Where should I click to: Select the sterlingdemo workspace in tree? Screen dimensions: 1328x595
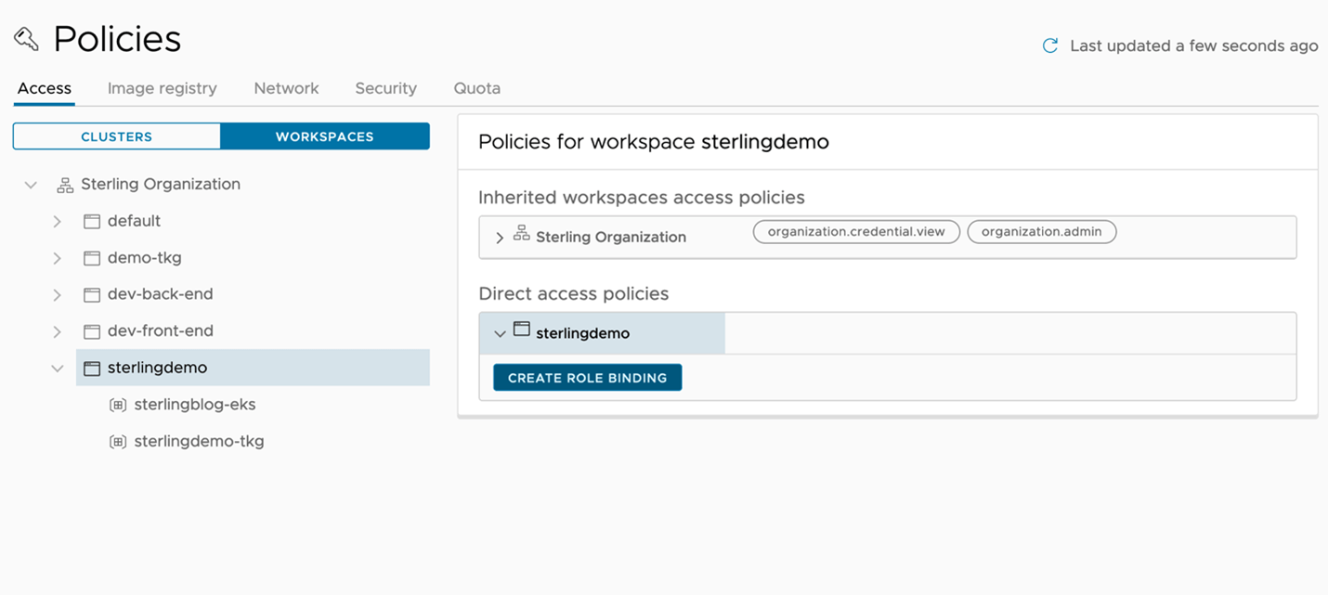[x=157, y=368]
